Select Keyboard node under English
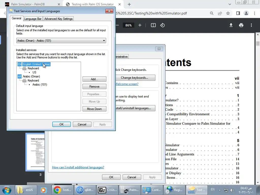The width and height of the screenshot is (260, 195). 33,68
